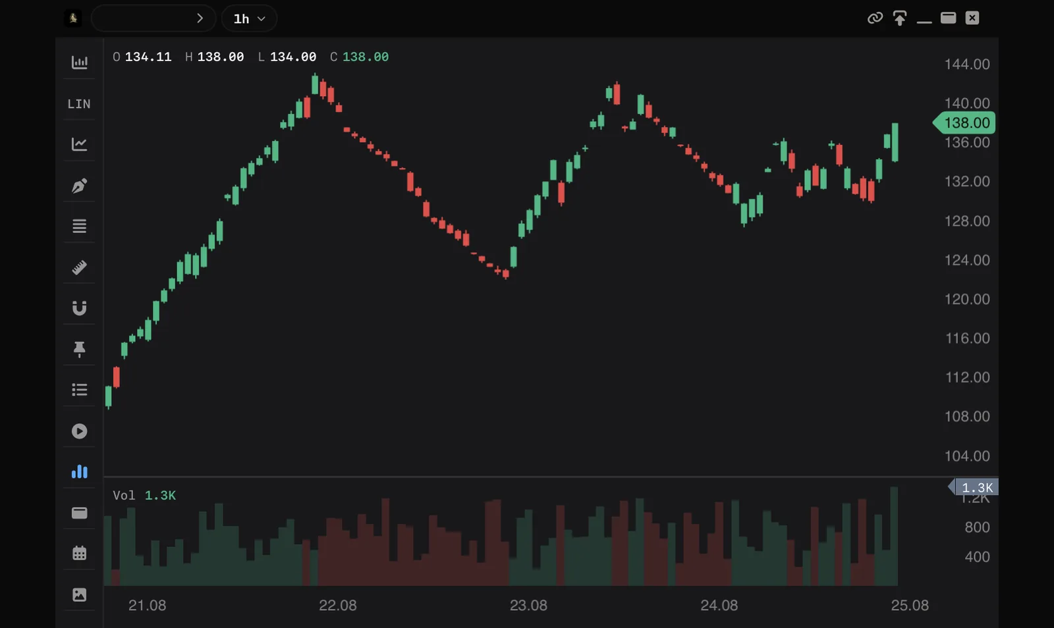This screenshot has height=628, width=1054.
Task: Expand the symbol selector chevron
Action: tap(200, 18)
